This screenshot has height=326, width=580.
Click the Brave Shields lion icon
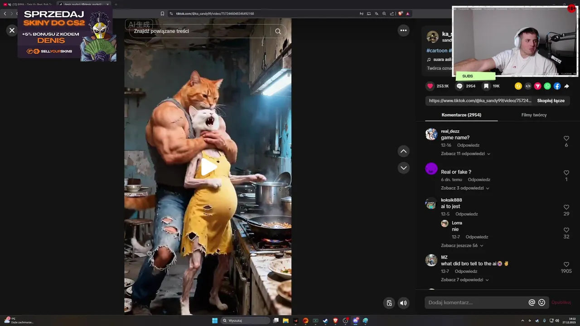[x=400, y=14]
